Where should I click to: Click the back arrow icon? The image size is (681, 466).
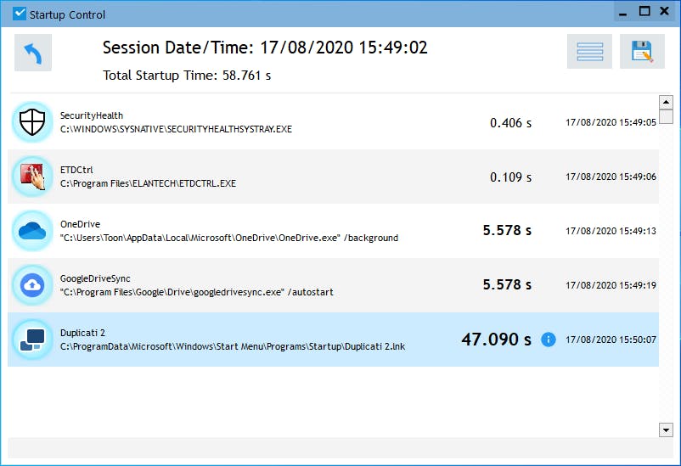33,53
